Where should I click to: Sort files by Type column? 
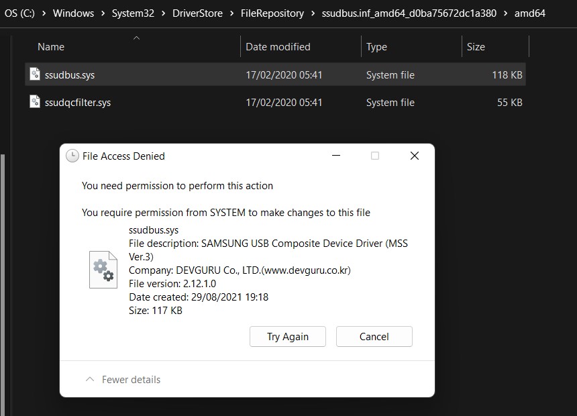[376, 47]
